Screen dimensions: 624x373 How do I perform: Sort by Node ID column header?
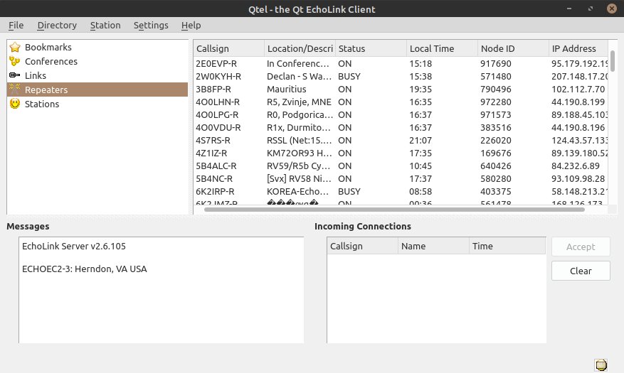514,48
